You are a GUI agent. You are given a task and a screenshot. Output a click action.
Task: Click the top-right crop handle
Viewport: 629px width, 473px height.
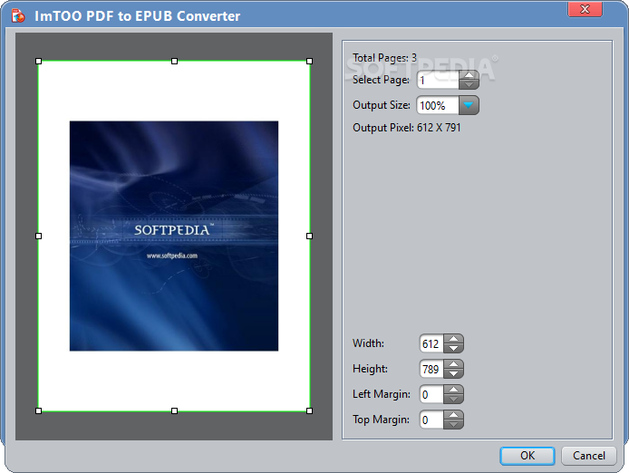tap(309, 61)
